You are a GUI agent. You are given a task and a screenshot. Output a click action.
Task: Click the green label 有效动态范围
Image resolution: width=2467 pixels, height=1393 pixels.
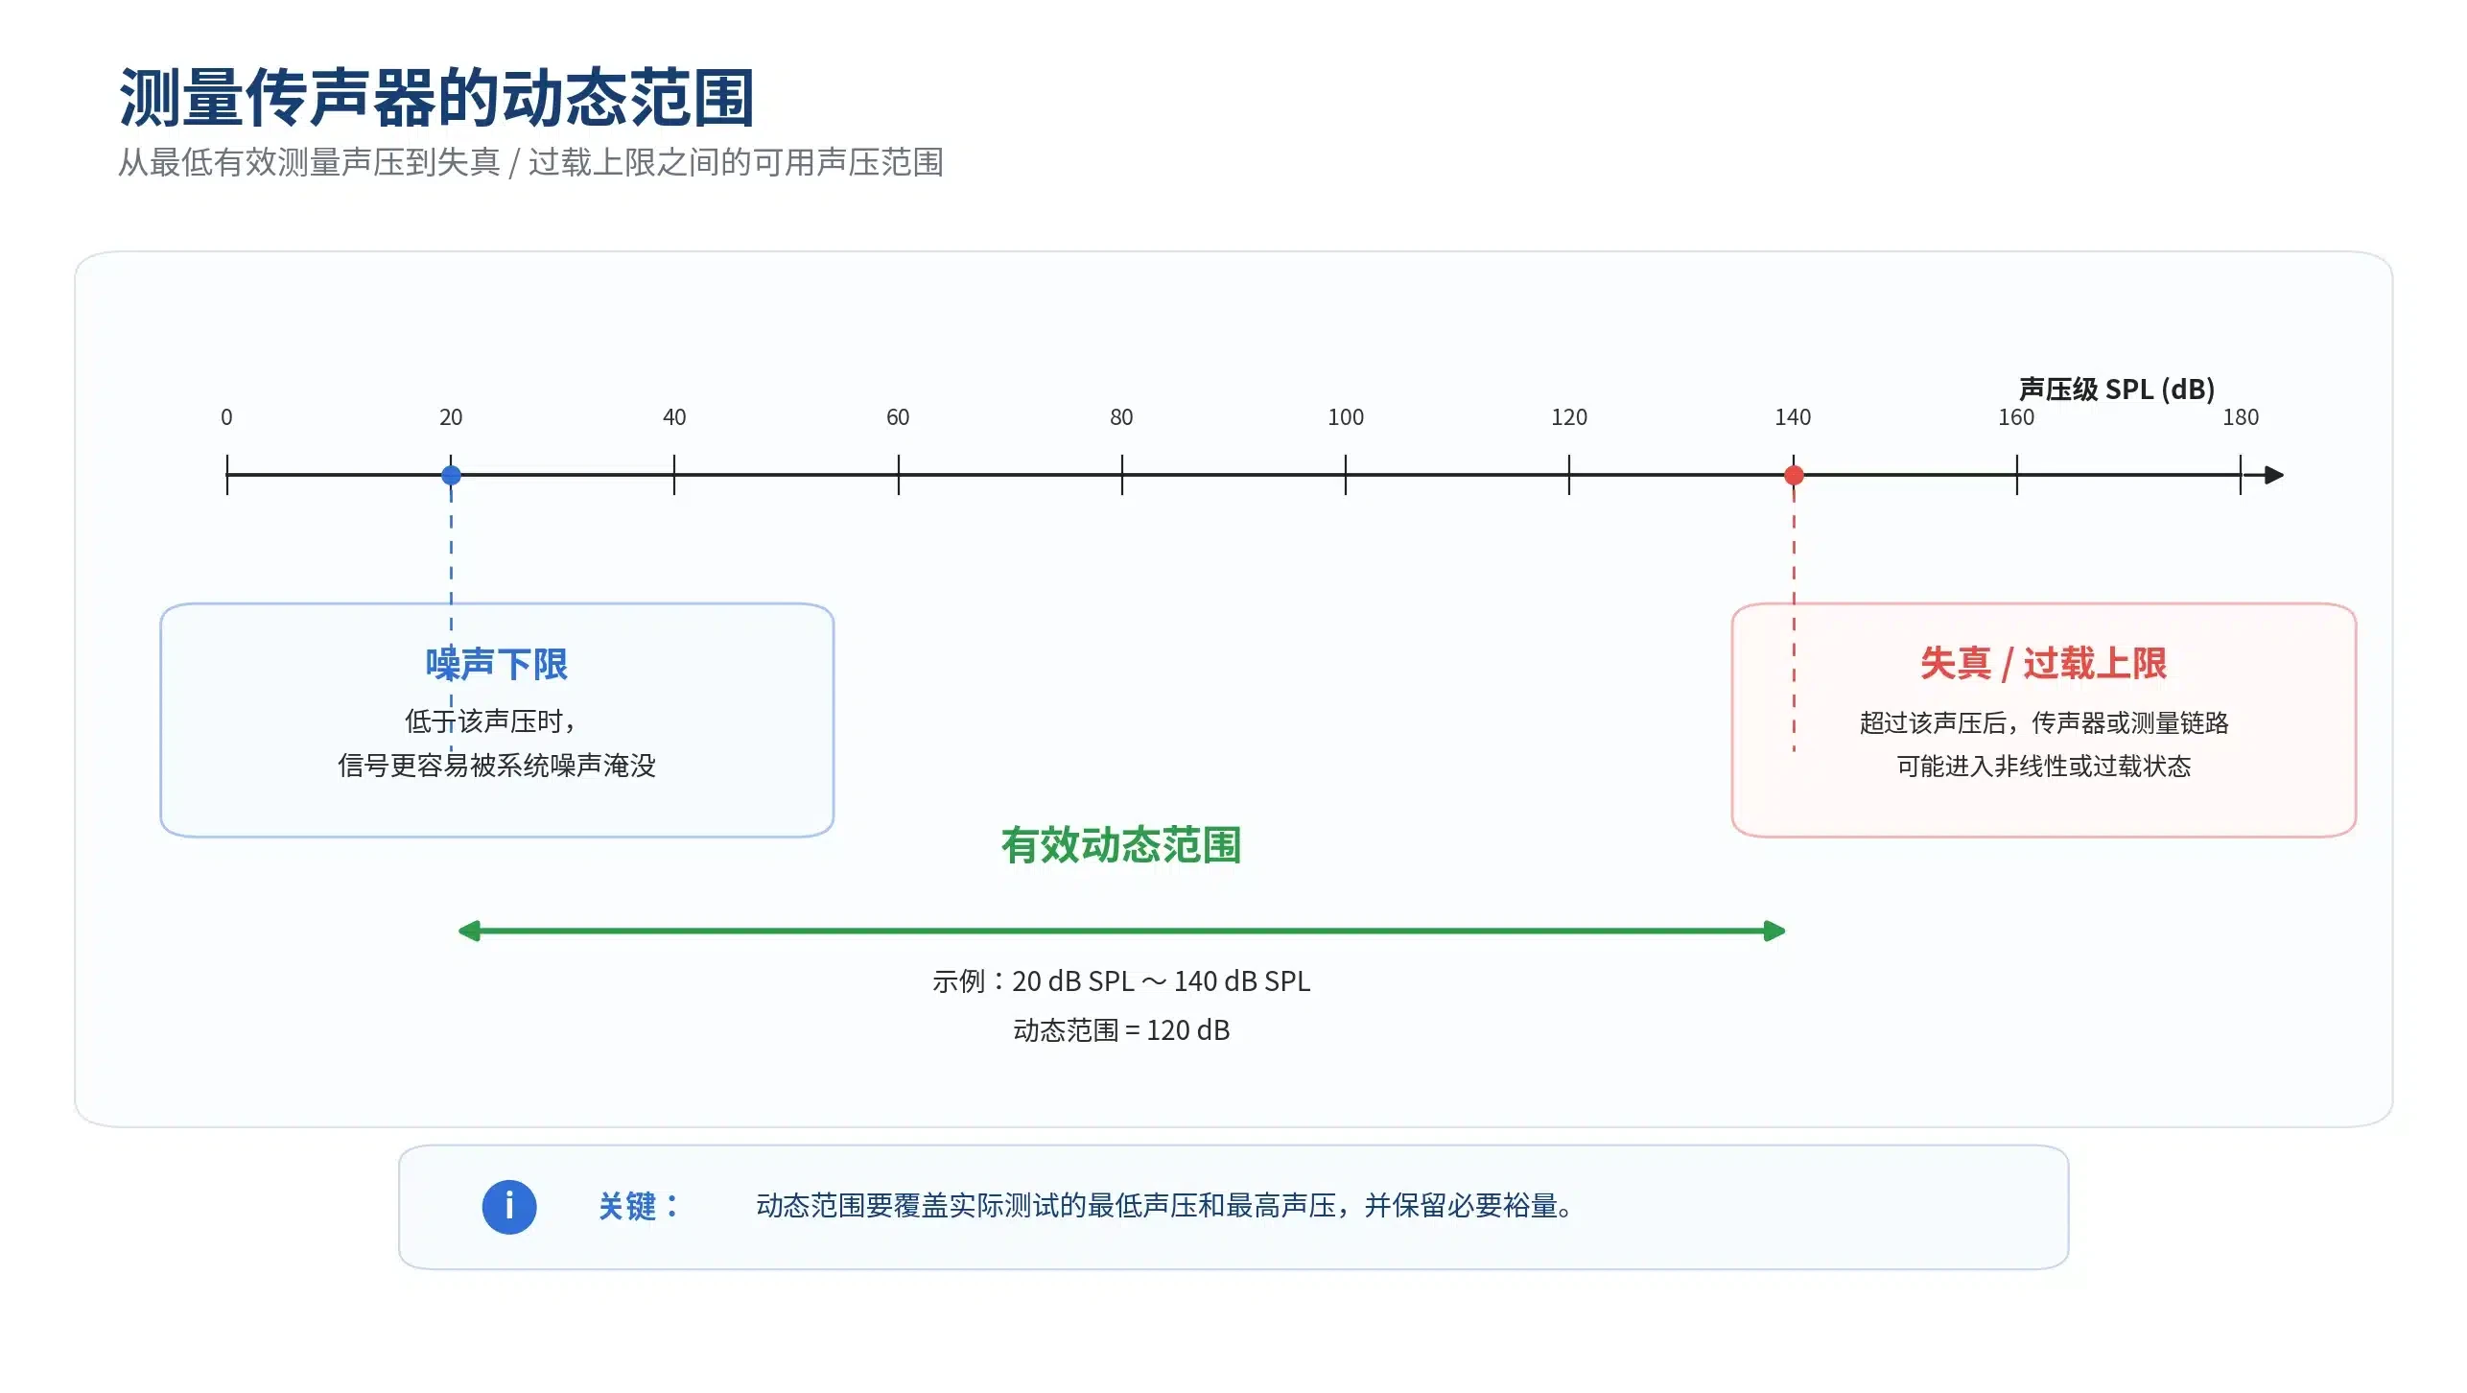tap(1120, 845)
